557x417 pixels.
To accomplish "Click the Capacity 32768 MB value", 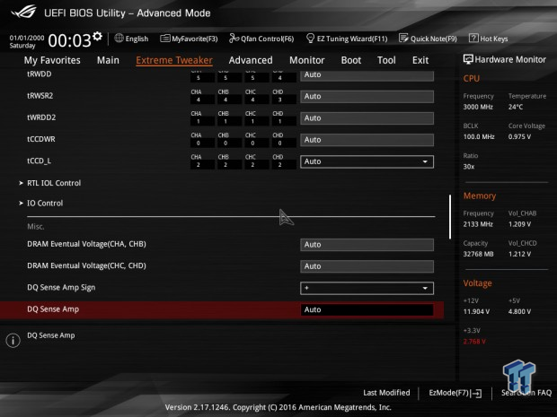I will [x=478, y=254].
